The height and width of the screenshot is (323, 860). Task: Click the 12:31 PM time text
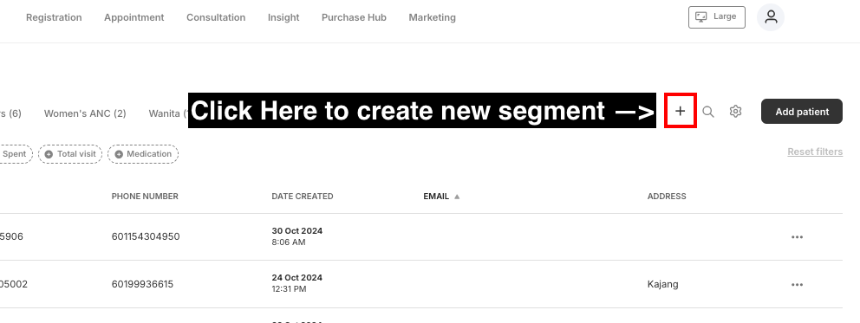point(289,289)
